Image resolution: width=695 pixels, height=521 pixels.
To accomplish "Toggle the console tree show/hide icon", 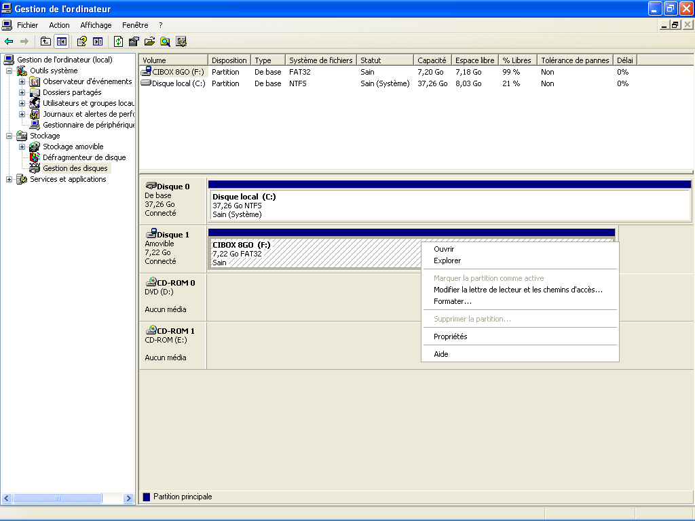I will (62, 41).
